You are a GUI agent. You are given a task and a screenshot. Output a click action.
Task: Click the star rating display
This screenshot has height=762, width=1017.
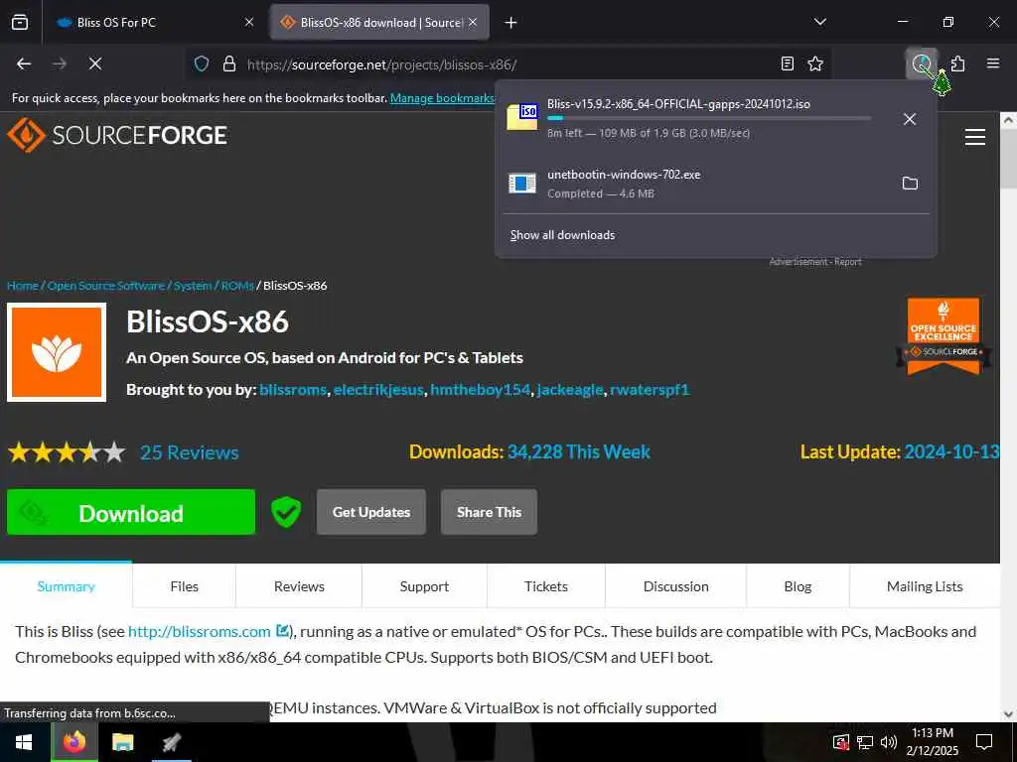coord(67,452)
